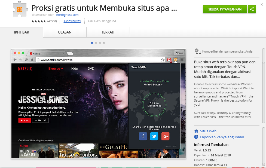
Task: Click the Versi: 1.5.13 text
Action: [203, 150]
